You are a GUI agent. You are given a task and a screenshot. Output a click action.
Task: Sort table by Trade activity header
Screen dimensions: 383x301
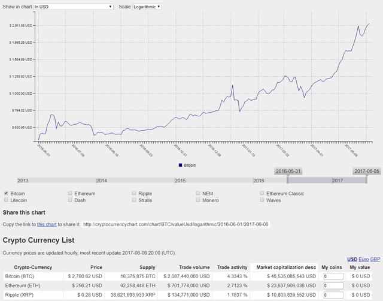pyautogui.click(x=231, y=267)
